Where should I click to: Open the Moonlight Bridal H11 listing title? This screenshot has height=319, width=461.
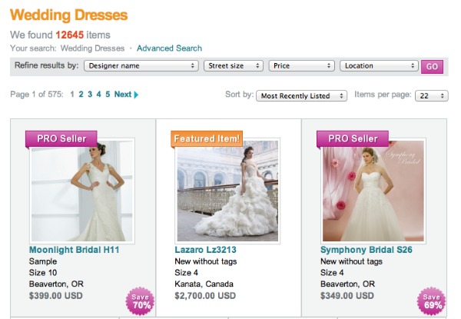[x=74, y=250]
